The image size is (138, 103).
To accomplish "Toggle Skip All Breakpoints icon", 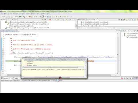I will (129, 20).
